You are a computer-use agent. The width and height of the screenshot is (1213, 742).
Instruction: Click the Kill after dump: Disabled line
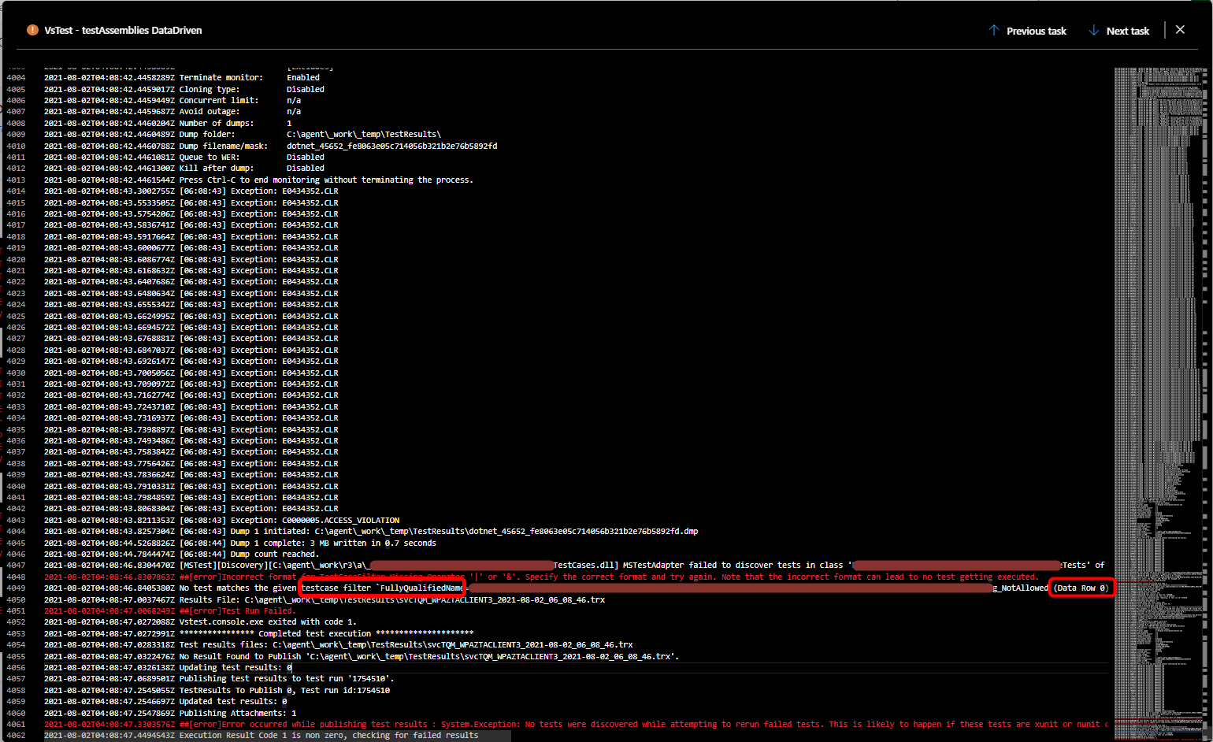[184, 168]
